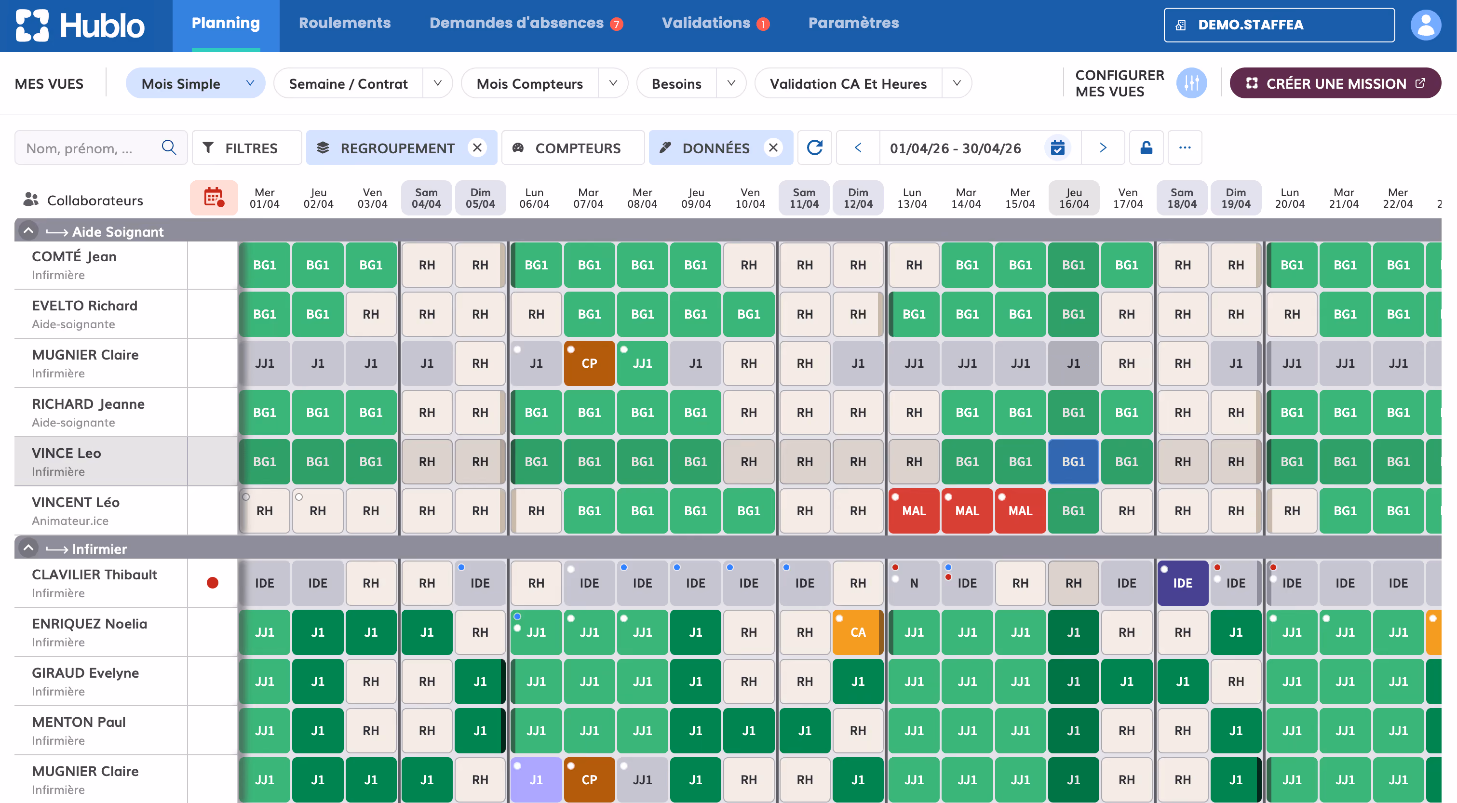Select EVELTO Richard collaborator row
This screenshot has width=1457, height=803.
[101, 314]
